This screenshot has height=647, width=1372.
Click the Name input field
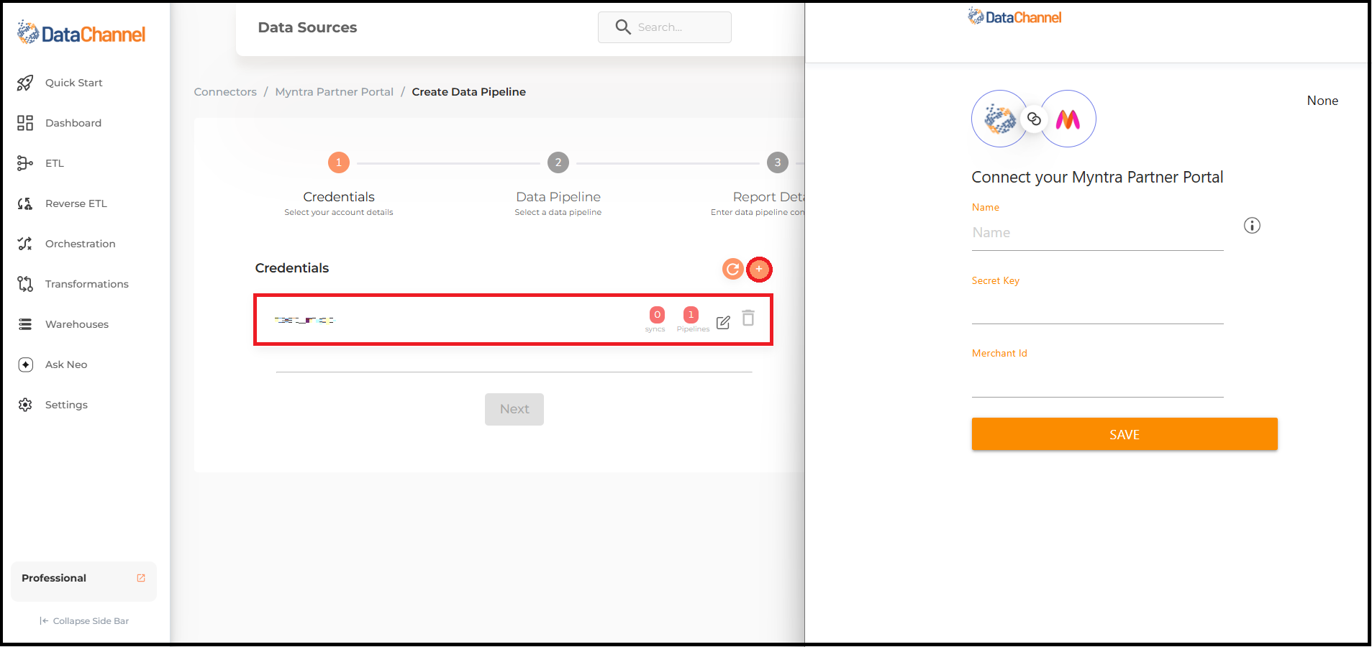pyautogui.click(x=1098, y=233)
